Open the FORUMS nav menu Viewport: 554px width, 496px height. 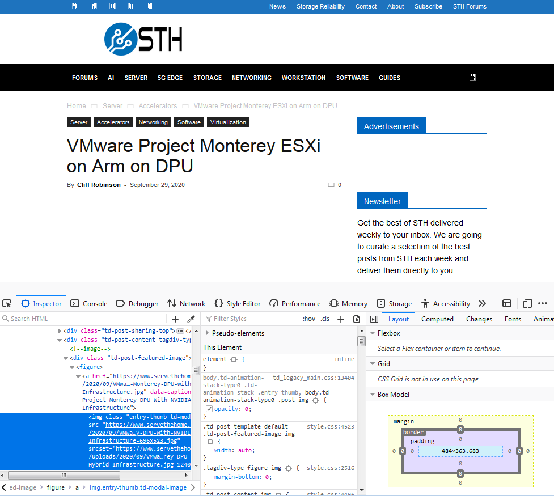click(x=85, y=78)
